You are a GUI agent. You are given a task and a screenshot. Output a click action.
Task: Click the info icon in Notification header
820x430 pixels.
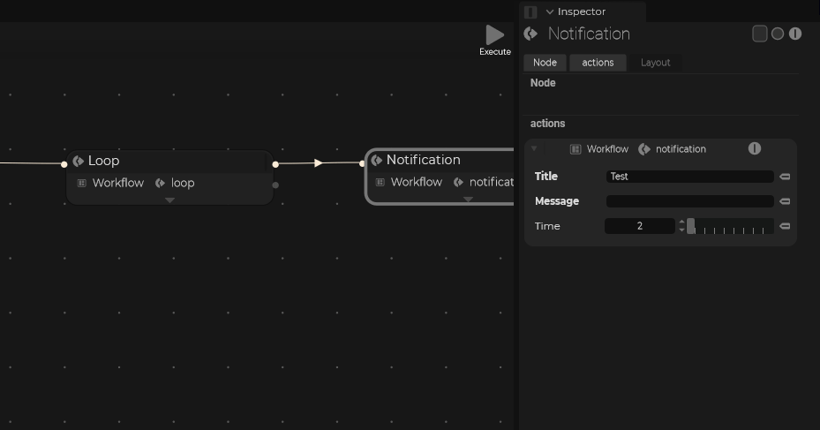click(x=795, y=34)
